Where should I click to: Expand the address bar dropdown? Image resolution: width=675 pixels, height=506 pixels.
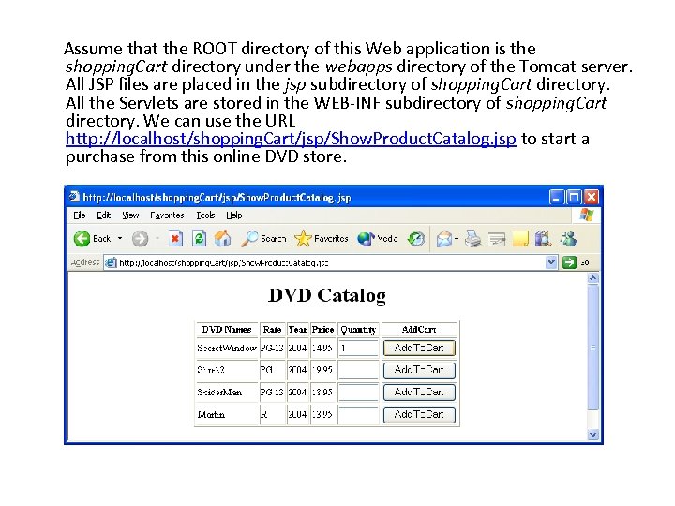pos(551,262)
